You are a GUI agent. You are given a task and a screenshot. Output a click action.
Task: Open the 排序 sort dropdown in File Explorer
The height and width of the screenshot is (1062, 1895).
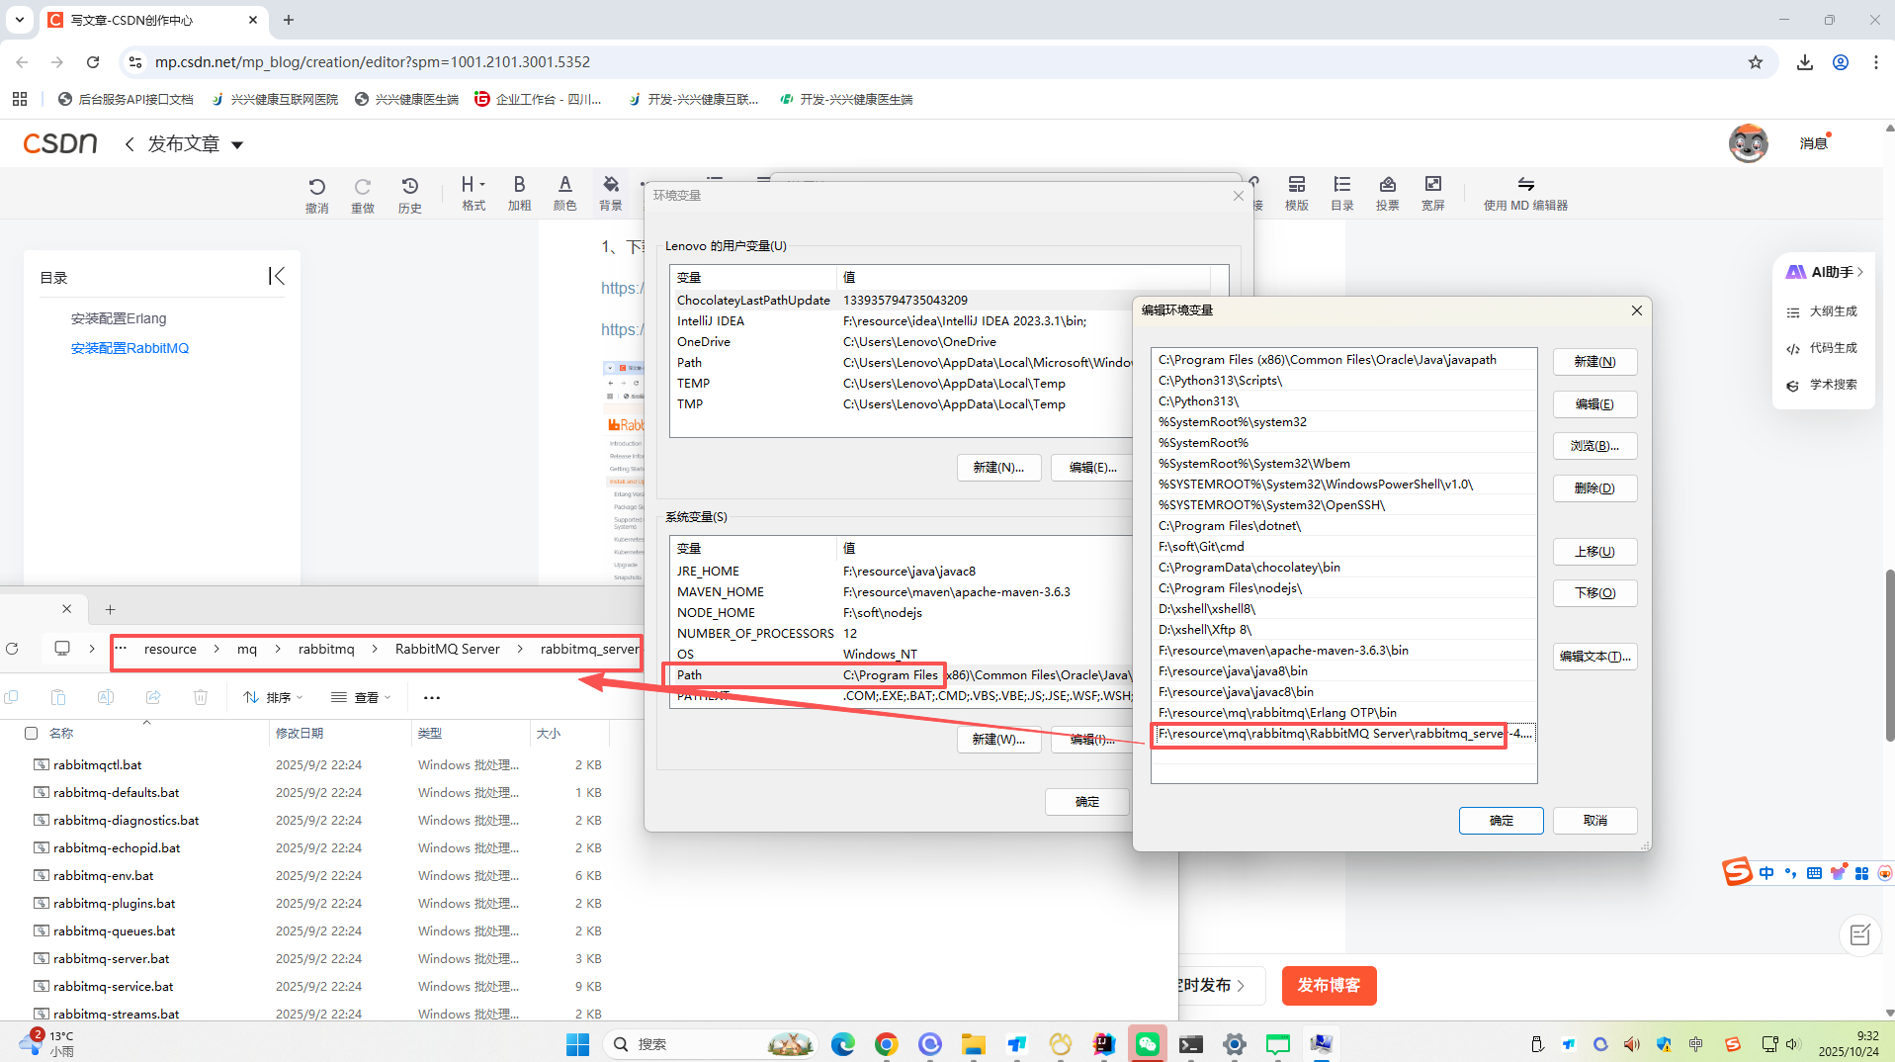(274, 697)
